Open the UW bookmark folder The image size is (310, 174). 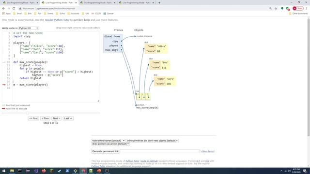(x=85, y=14)
